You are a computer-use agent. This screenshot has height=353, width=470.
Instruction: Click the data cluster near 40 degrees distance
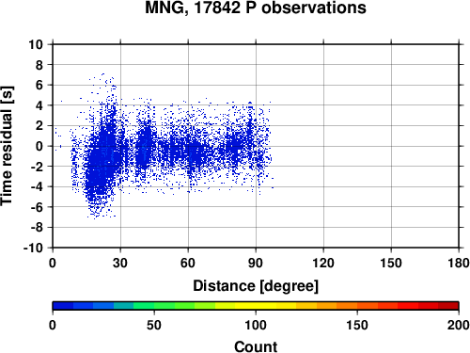[x=144, y=148]
